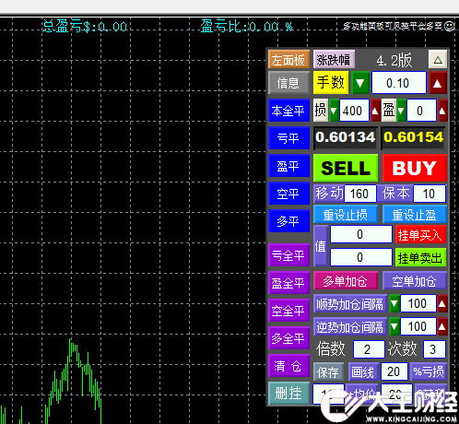Click the 盈全平 button
Image resolution: width=459 pixels, height=424 pixels.
288,283
